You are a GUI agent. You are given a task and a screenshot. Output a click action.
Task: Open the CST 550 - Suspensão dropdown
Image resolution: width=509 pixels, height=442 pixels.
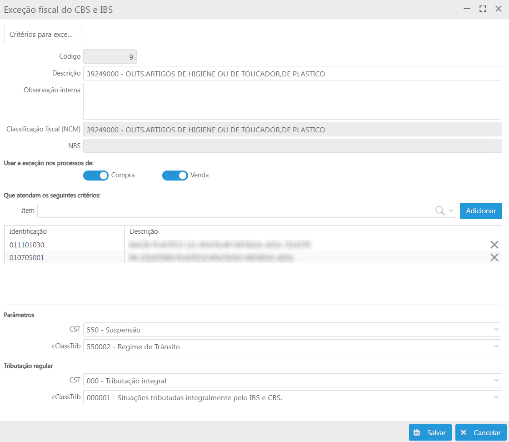[x=495, y=330]
